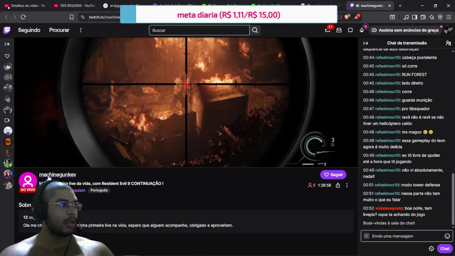This screenshot has width=455, height=256.
Task: Open Brave Rewards triangle icon
Action: (x=357, y=17)
